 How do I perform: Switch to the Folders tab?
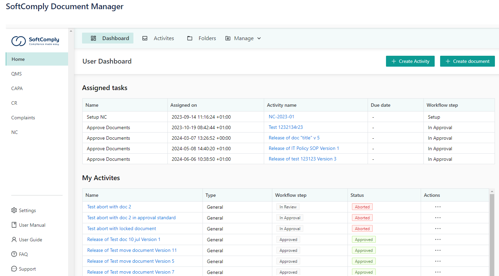pos(202,38)
